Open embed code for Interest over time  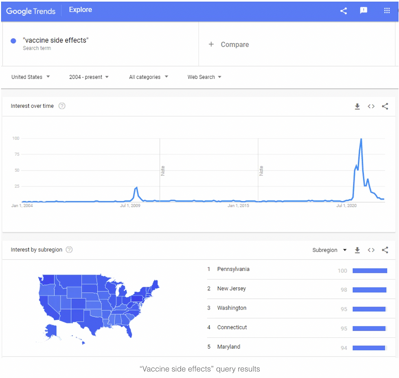371,106
